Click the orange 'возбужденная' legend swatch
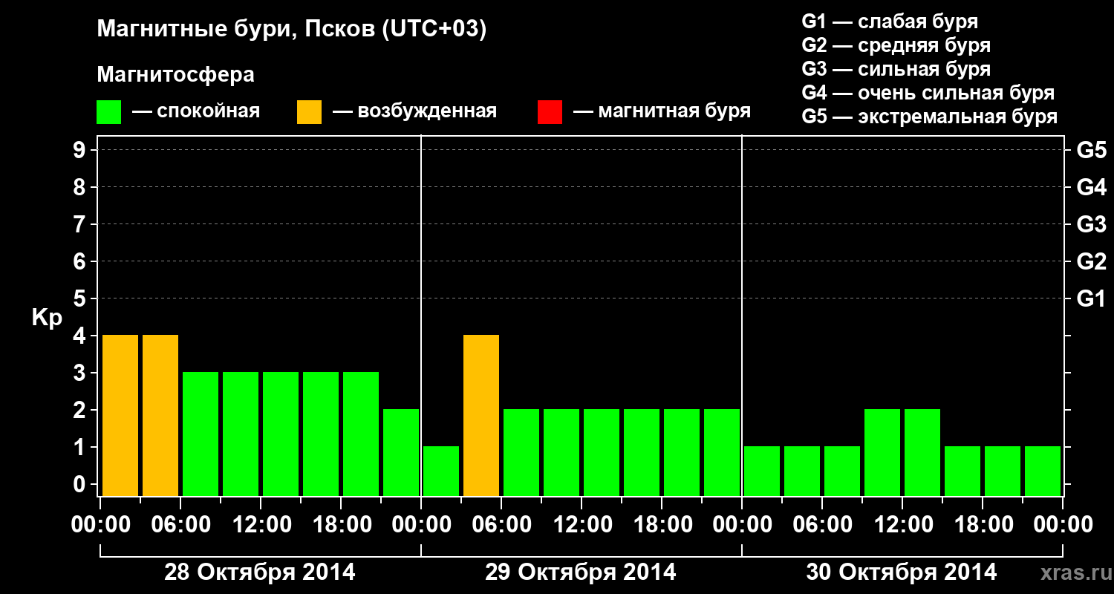 click(x=309, y=112)
